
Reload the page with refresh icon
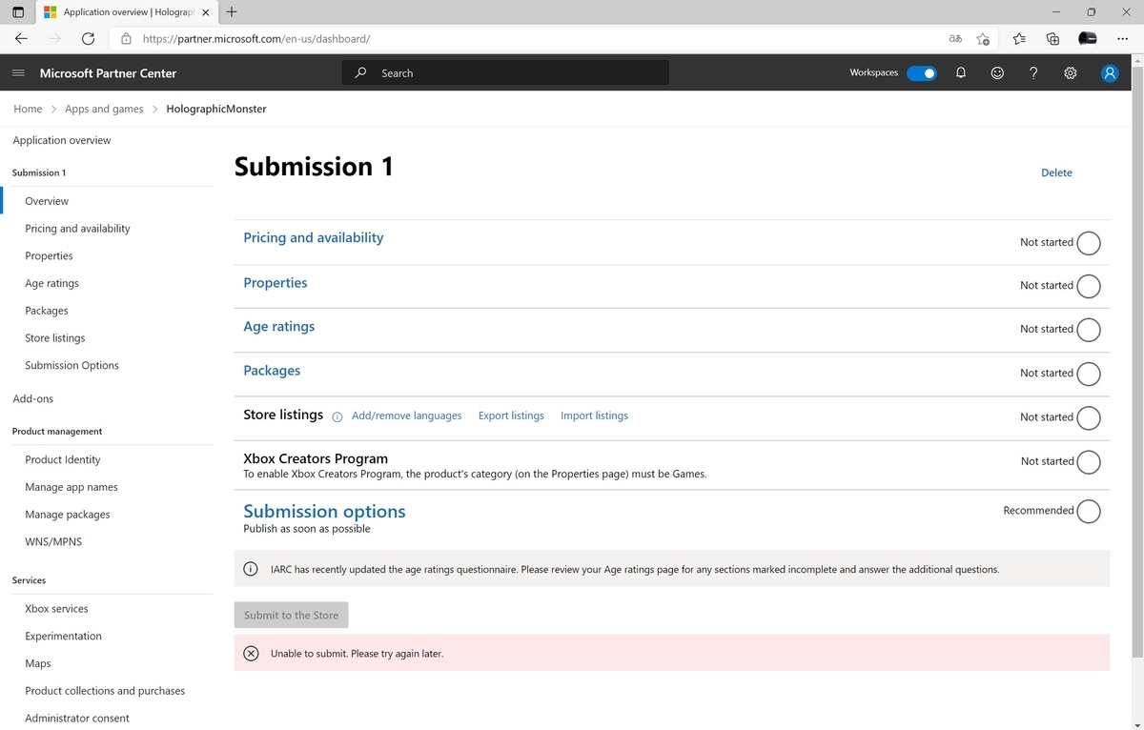coord(88,39)
